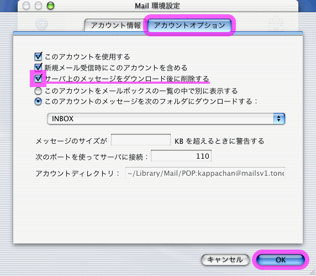Image resolution: width=316 pixels, height=276 pixels.
Task: Click the green zoom window button
Action: click(x=50, y=6)
